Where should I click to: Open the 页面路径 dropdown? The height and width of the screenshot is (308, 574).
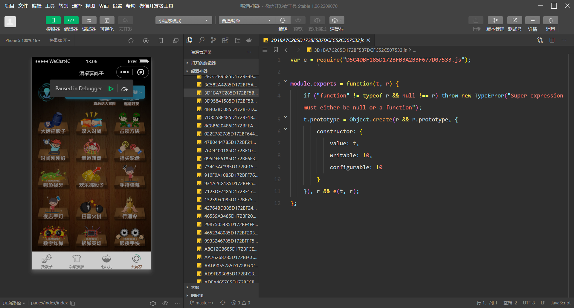[14, 303]
